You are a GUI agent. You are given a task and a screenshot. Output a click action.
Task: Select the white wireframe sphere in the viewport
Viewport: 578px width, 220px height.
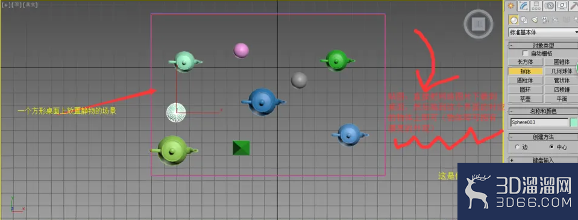tap(176, 113)
